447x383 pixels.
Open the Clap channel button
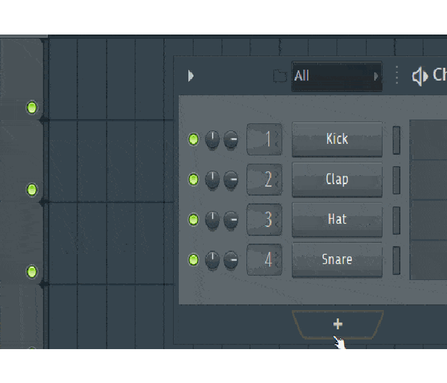(x=337, y=180)
